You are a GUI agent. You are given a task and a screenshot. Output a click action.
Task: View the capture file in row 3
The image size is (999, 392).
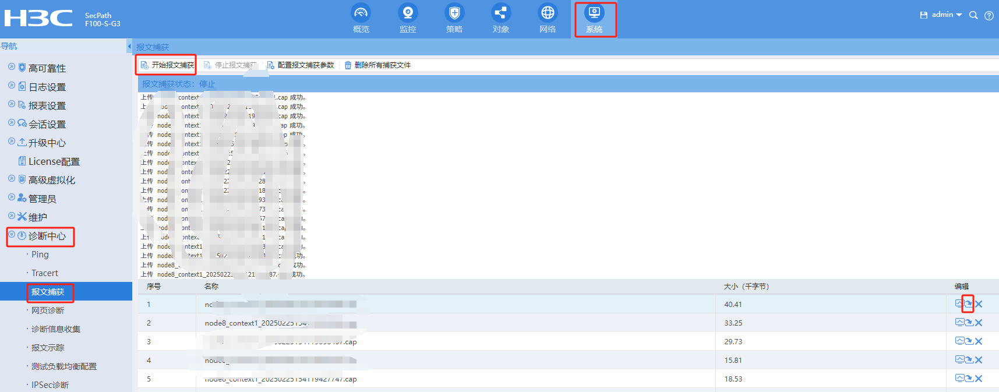pyautogui.click(x=959, y=341)
